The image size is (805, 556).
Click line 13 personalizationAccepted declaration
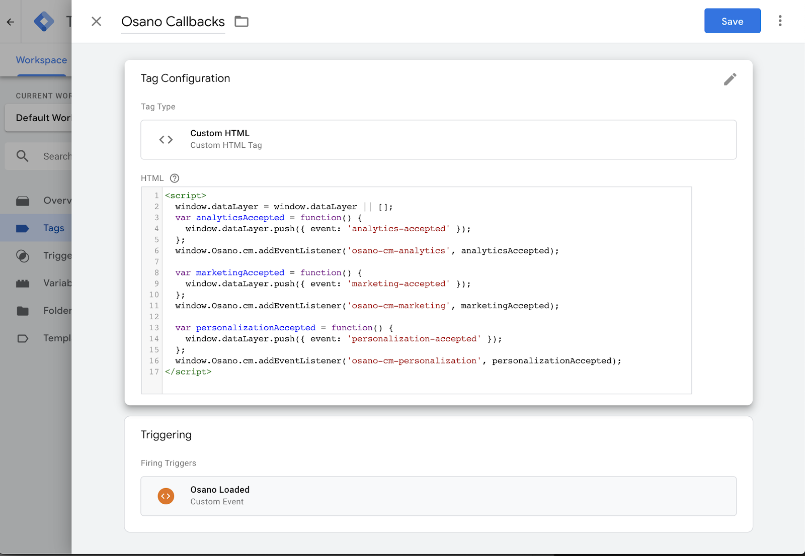tap(284, 328)
